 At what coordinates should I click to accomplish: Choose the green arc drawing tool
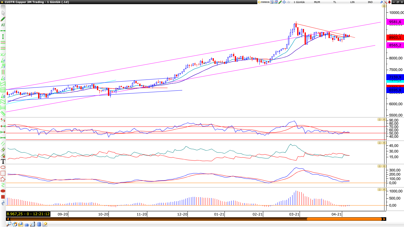pos(3,54)
